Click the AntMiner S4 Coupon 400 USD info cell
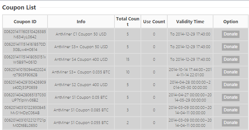This screenshot has width=249, height=130. [81, 59]
